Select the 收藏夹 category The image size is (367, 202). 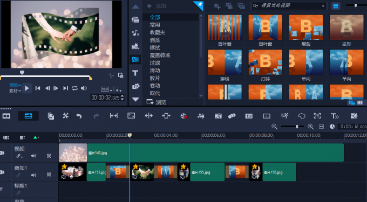[157, 32]
